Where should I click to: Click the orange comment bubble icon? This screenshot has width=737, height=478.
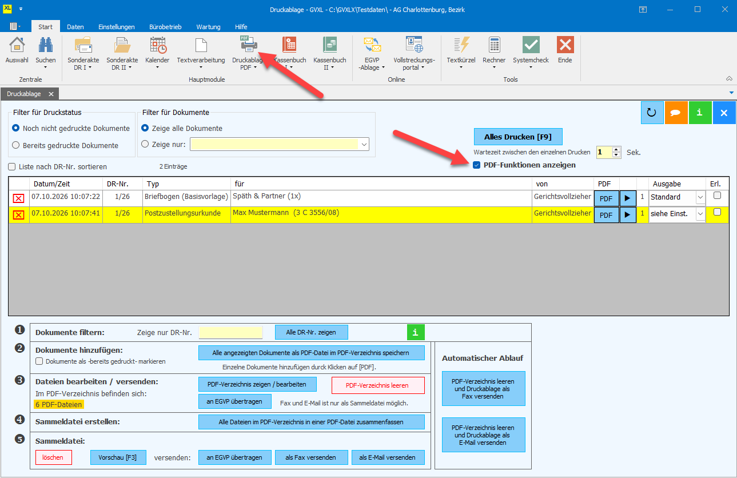tap(676, 113)
